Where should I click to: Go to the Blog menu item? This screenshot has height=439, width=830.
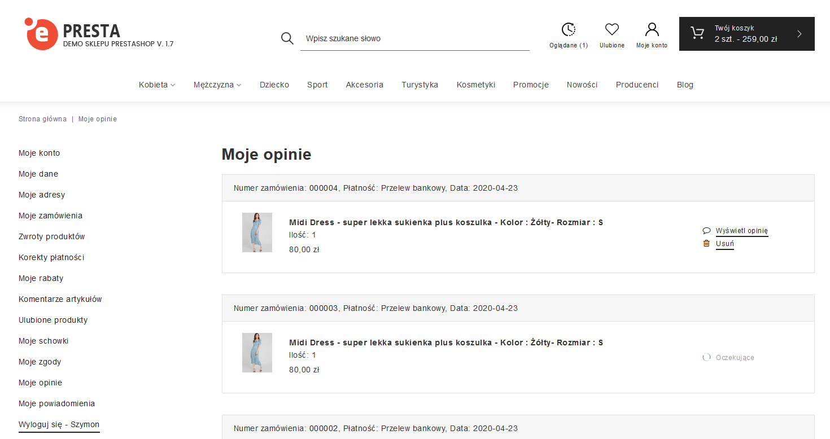pos(685,85)
